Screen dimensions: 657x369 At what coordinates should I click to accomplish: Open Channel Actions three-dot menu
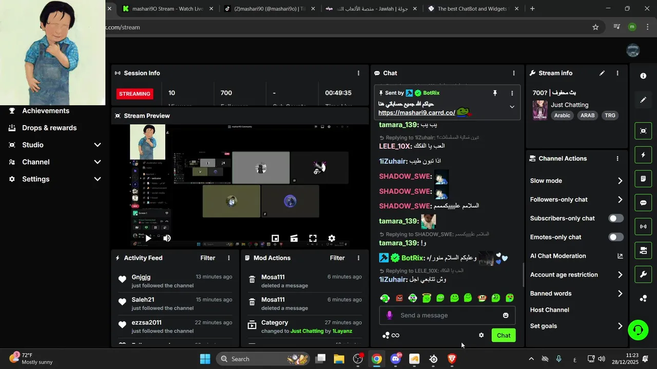(x=617, y=159)
